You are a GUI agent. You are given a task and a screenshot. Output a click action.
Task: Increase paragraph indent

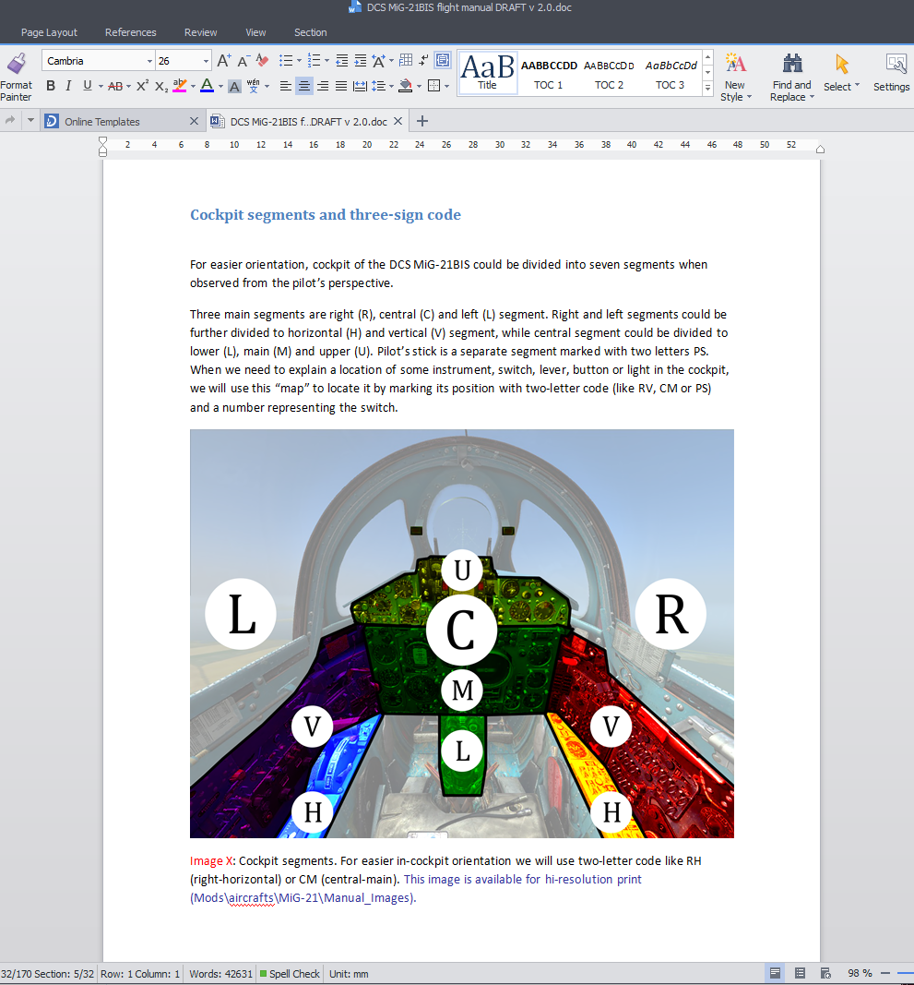tap(361, 61)
